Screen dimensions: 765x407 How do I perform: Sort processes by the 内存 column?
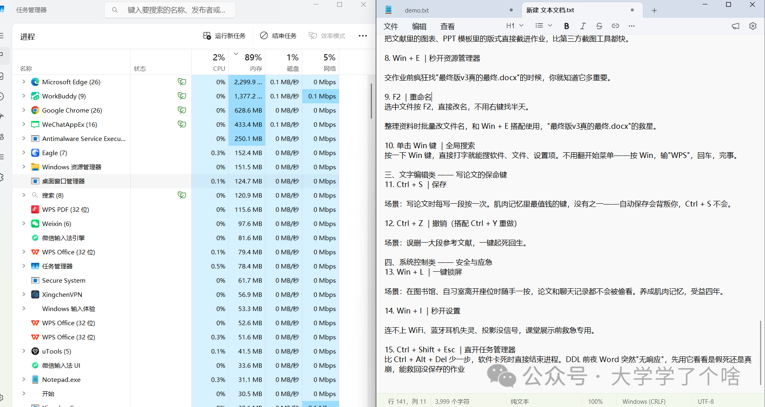click(x=247, y=62)
